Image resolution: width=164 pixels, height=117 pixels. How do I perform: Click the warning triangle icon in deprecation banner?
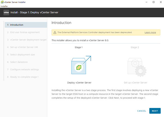point(55,33)
